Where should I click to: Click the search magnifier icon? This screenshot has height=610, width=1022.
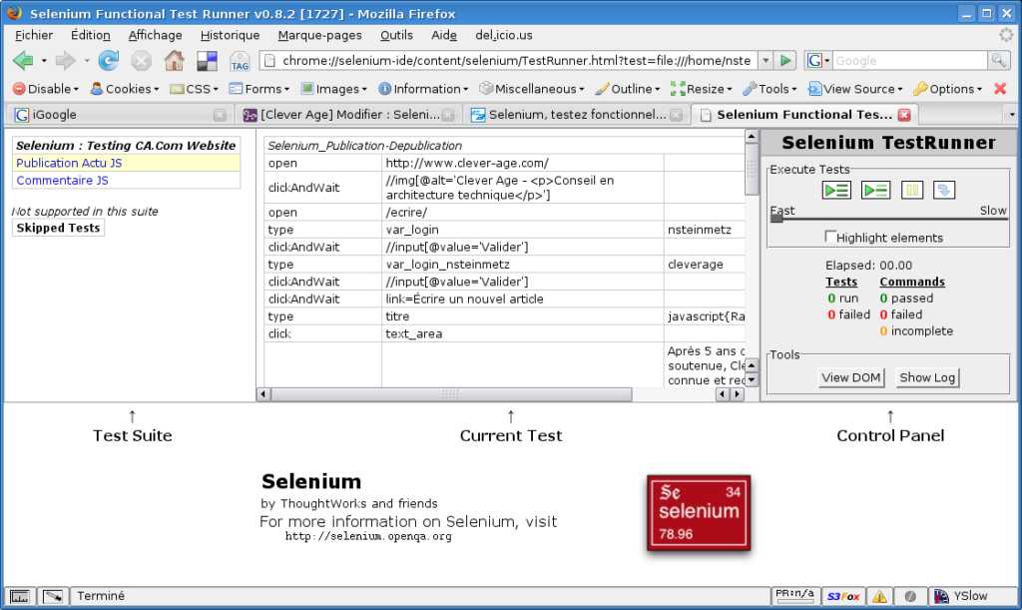coord(998,61)
